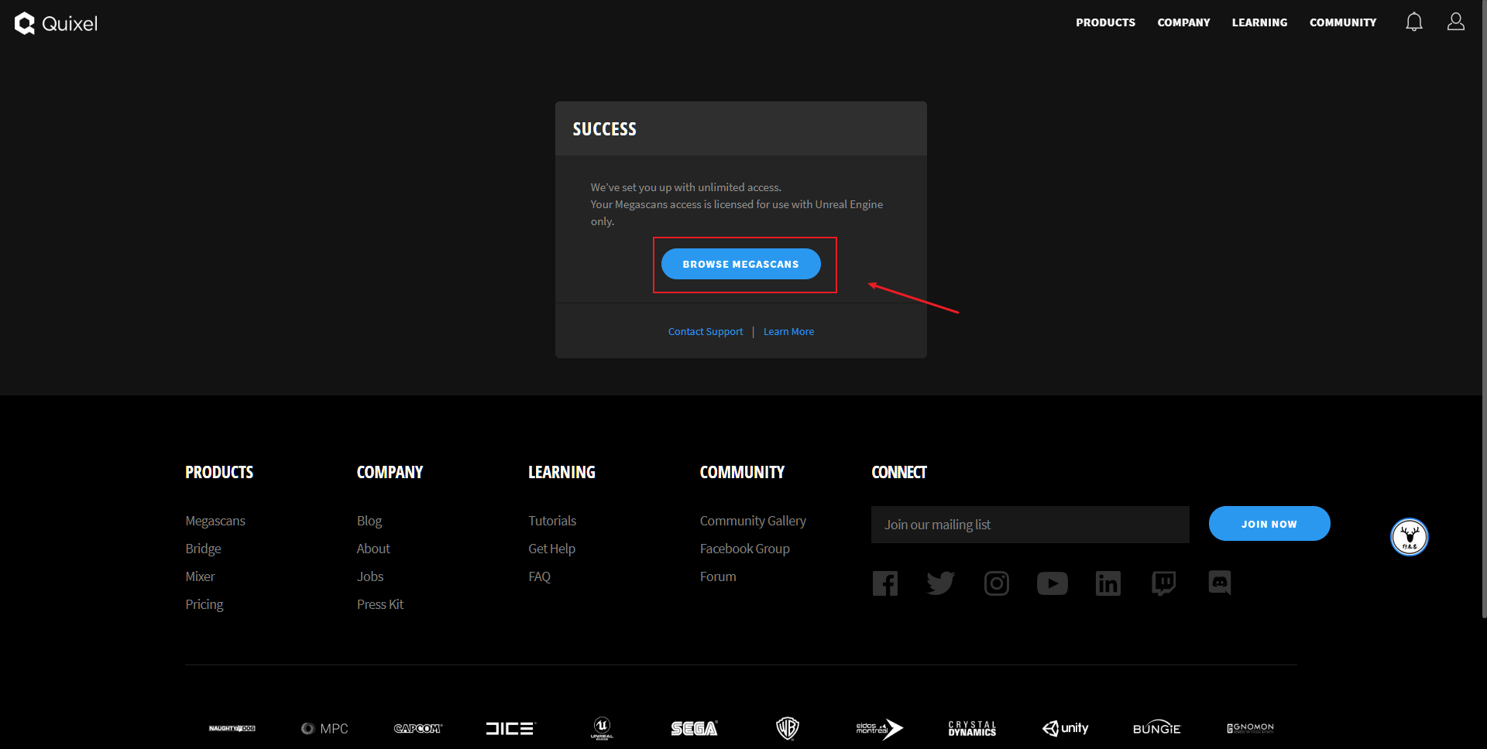
Task: Open Quixel's Instagram icon
Action: pyautogui.click(x=997, y=583)
